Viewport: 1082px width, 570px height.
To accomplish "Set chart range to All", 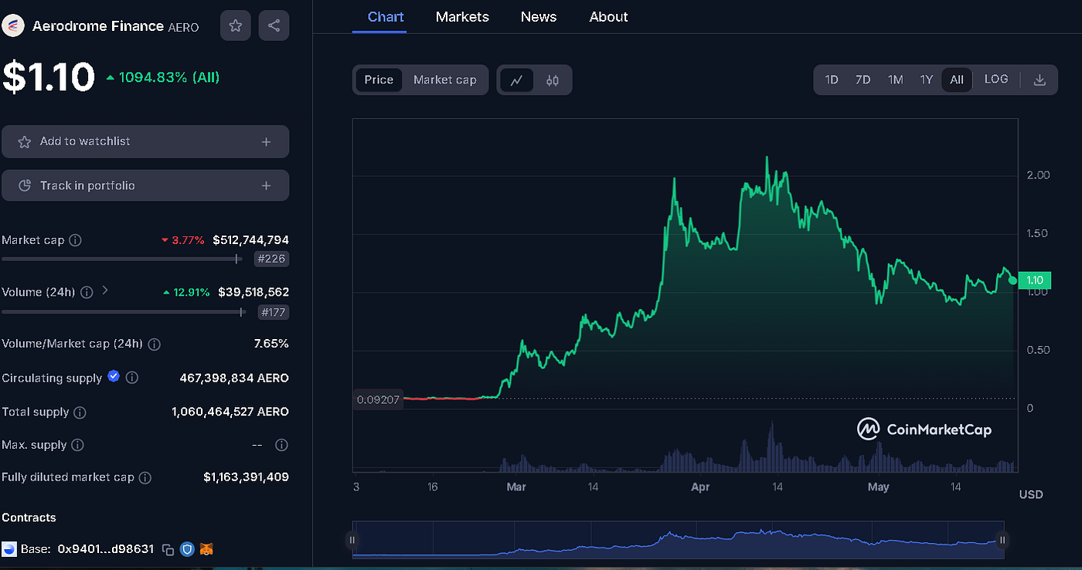I will [957, 80].
